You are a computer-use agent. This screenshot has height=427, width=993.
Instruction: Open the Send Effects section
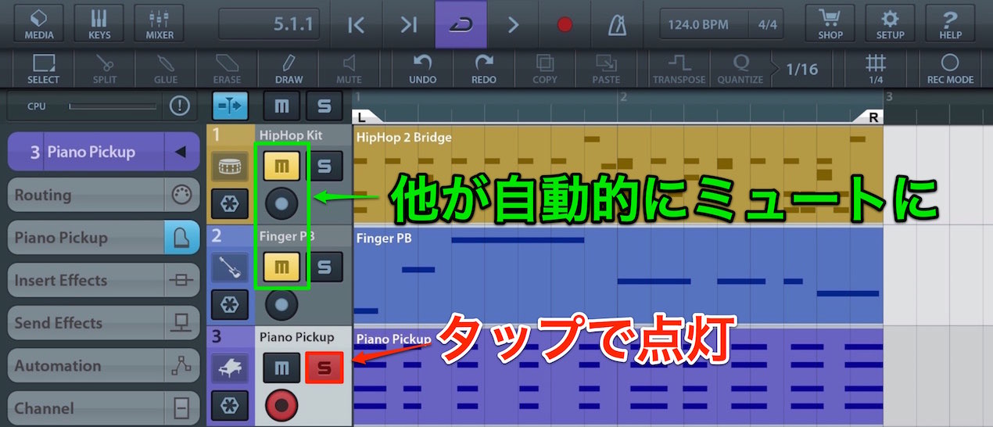tap(103, 323)
